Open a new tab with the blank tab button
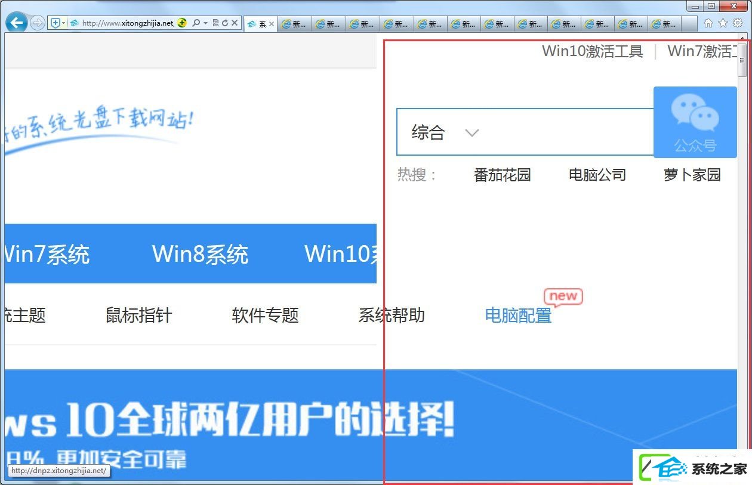Screen dimensions: 752x485 click(x=689, y=24)
